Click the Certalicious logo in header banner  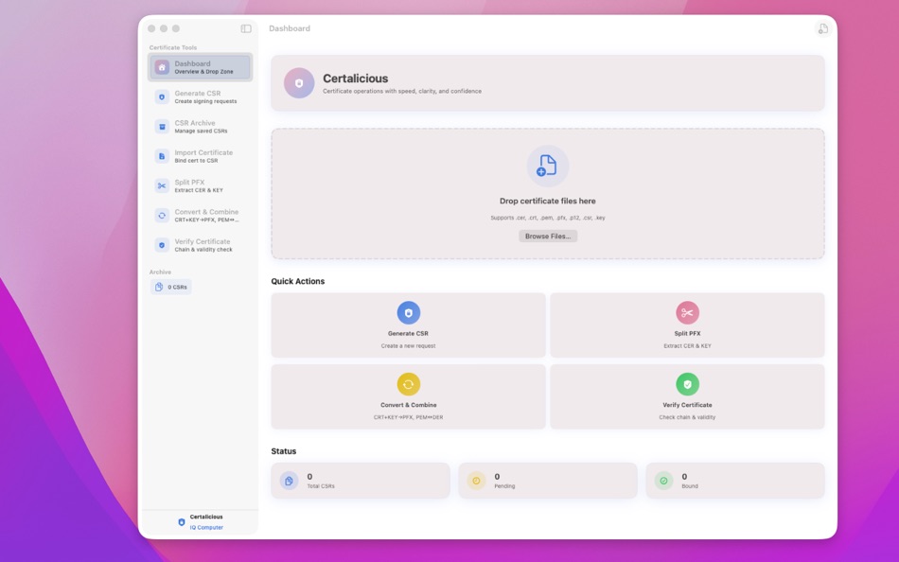tap(299, 83)
